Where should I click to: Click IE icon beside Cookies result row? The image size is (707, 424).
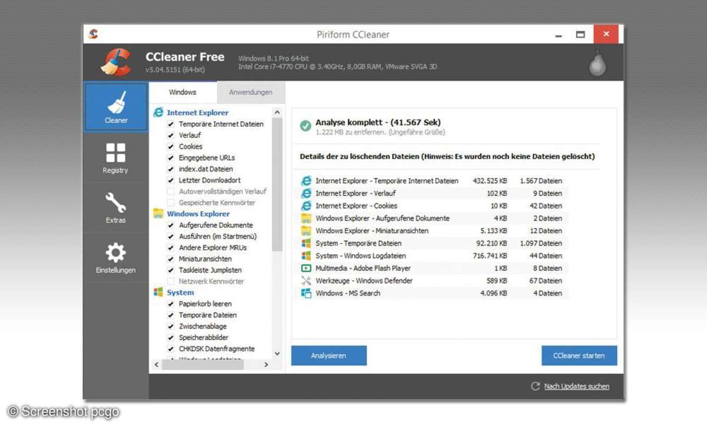306,206
